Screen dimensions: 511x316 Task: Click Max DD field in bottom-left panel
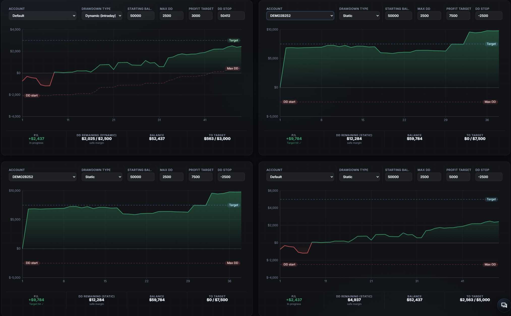[x=172, y=177]
